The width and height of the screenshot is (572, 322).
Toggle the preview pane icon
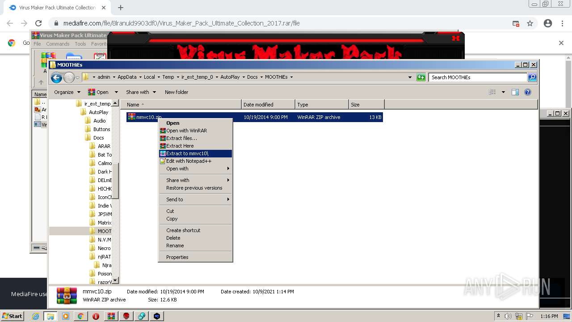point(515,92)
